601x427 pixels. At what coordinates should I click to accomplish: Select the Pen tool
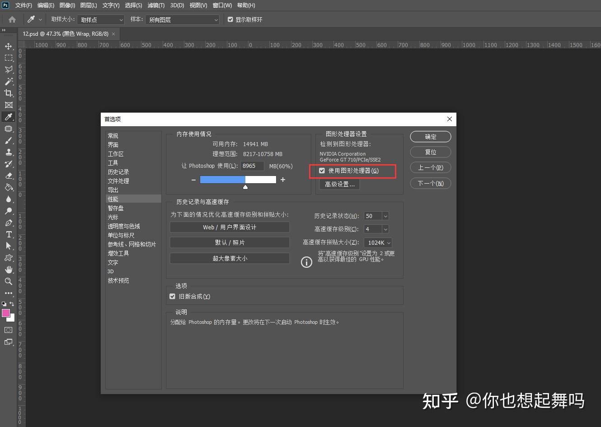click(x=9, y=223)
